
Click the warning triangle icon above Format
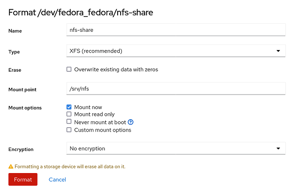[11, 167]
